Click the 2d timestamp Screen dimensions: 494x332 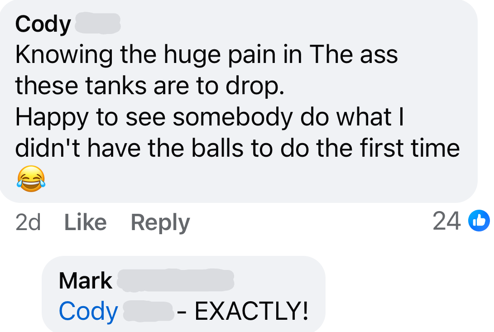(x=28, y=222)
